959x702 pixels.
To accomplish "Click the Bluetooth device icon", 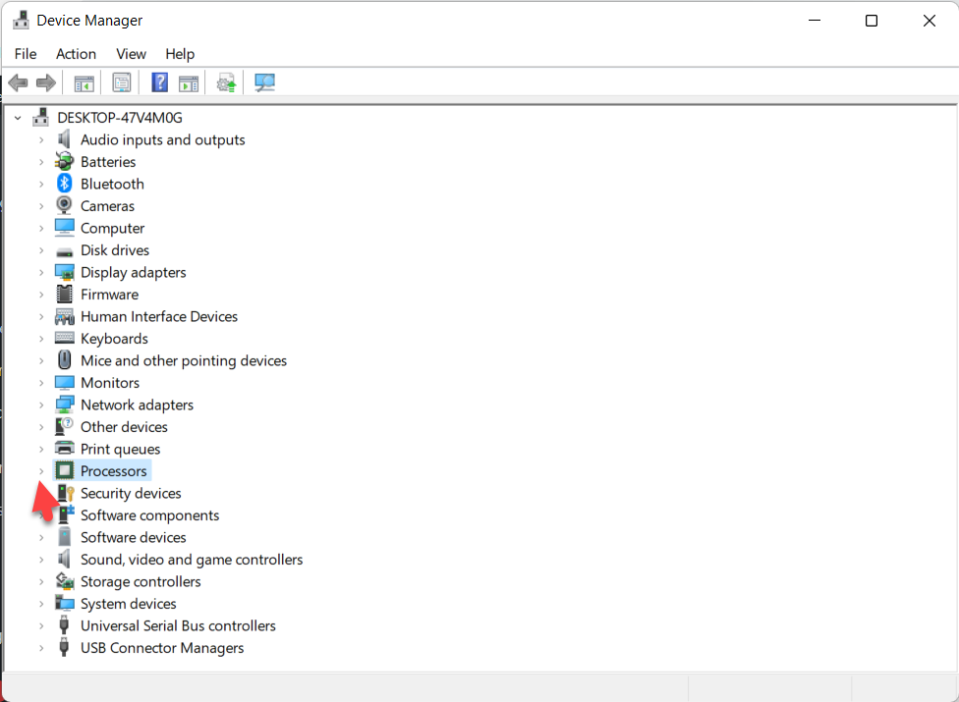I will (x=65, y=184).
